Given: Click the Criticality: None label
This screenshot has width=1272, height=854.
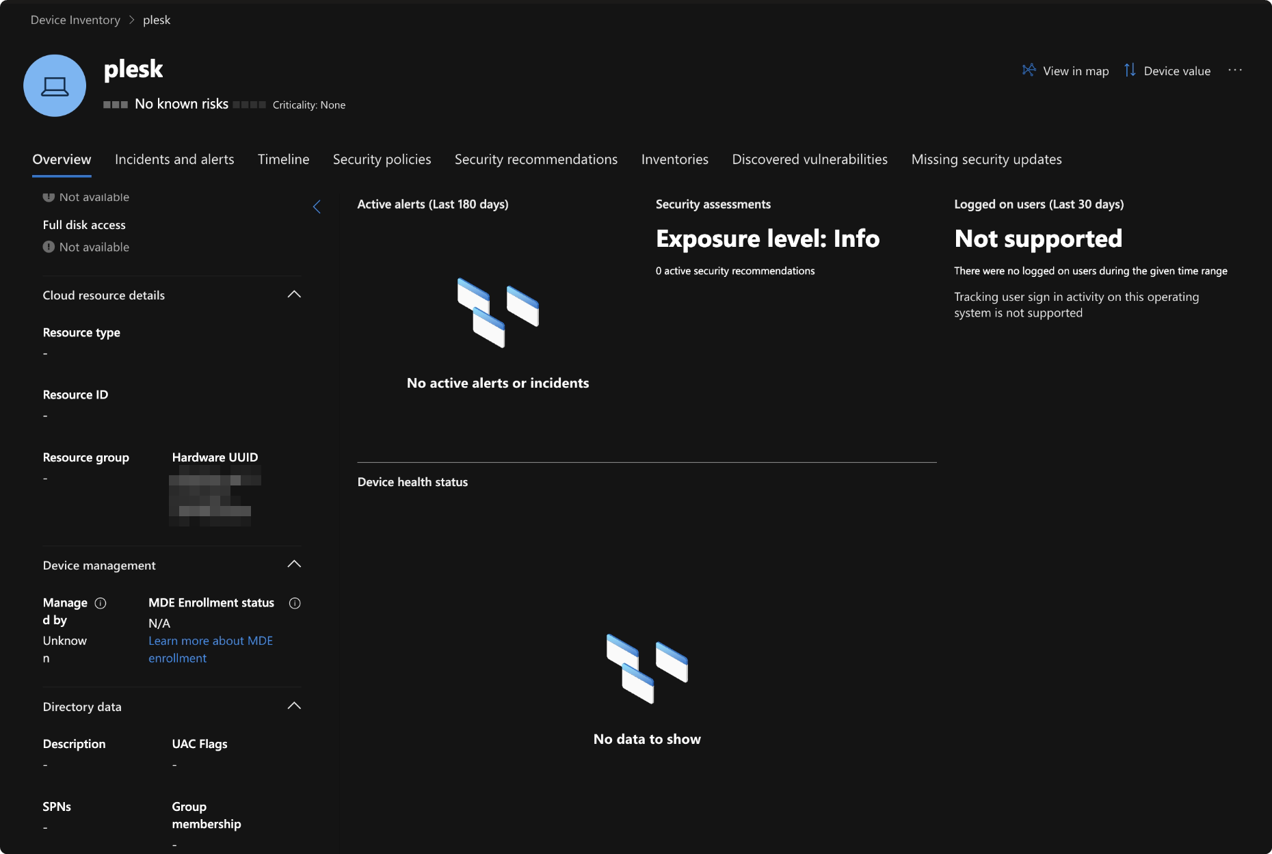Looking at the screenshot, I should click(x=308, y=105).
